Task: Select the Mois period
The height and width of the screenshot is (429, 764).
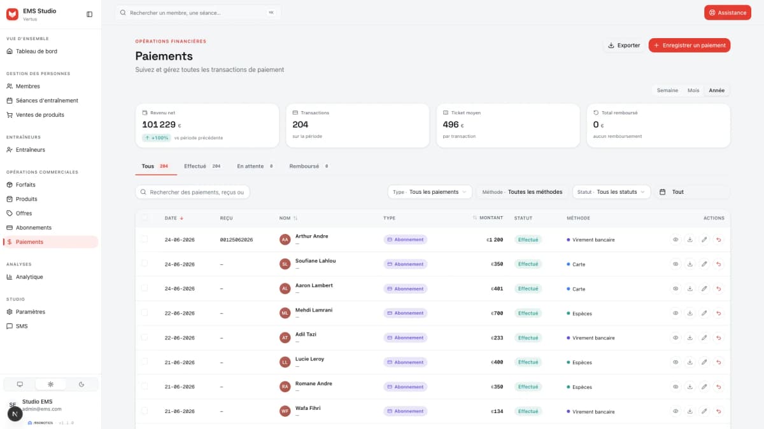Action: pyautogui.click(x=693, y=90)
